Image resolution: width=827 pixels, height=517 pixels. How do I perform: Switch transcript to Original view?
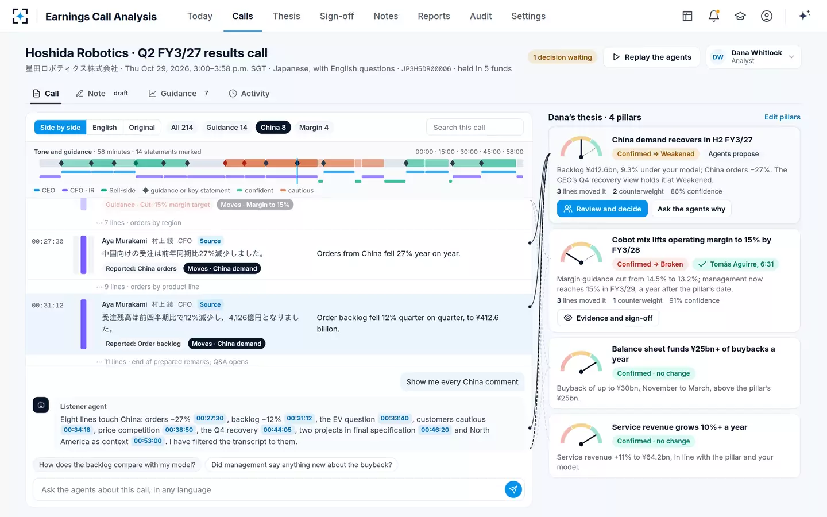[x=142, y=128]
